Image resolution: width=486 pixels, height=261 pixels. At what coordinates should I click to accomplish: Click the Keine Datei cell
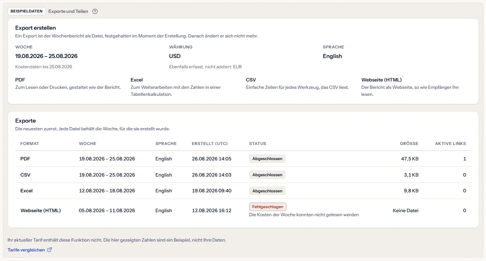point(406,211)
